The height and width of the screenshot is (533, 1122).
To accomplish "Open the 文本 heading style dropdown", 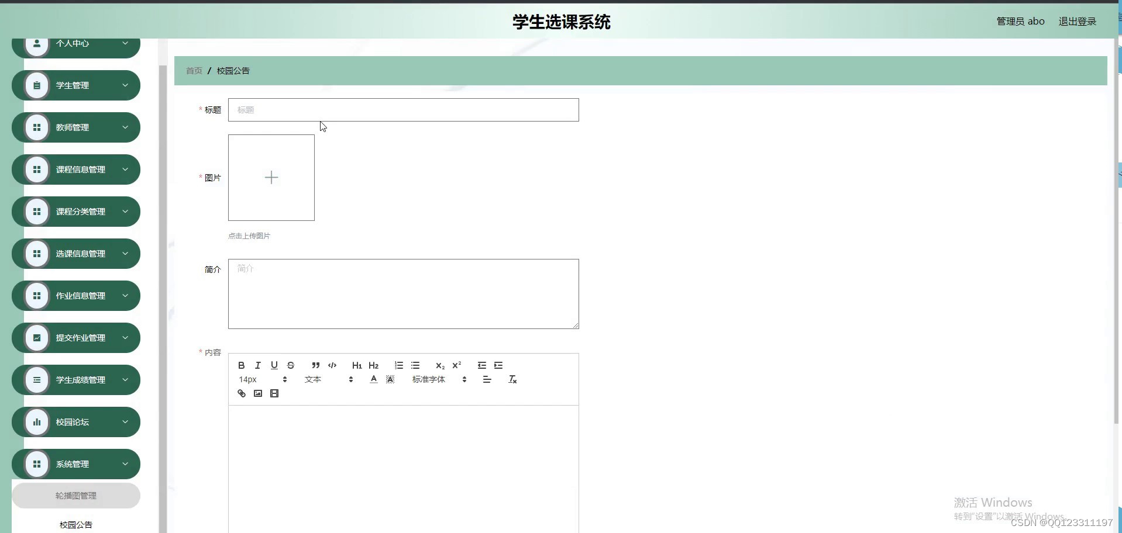I will (x=329, y=379).
